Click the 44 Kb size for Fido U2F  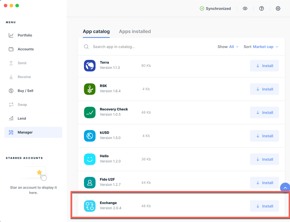click(146, 182)
